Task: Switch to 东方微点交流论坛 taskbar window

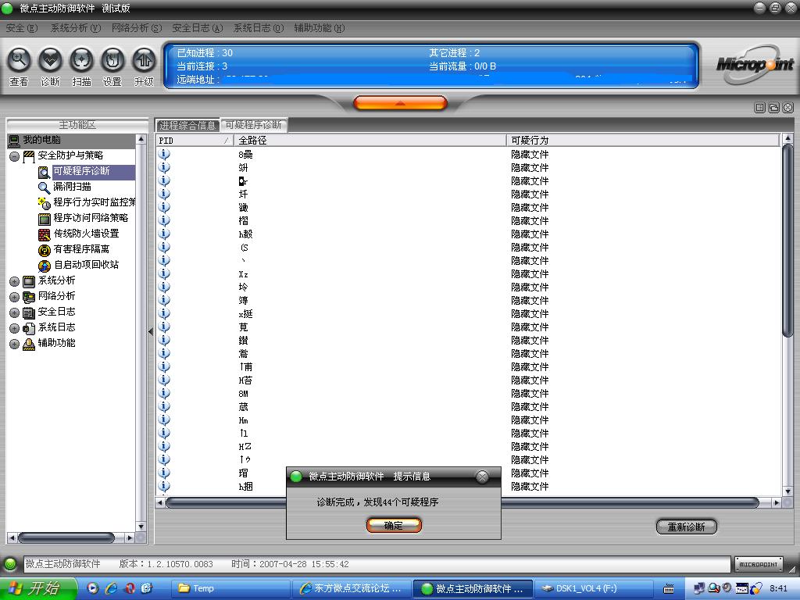Action: click(352, 588)
